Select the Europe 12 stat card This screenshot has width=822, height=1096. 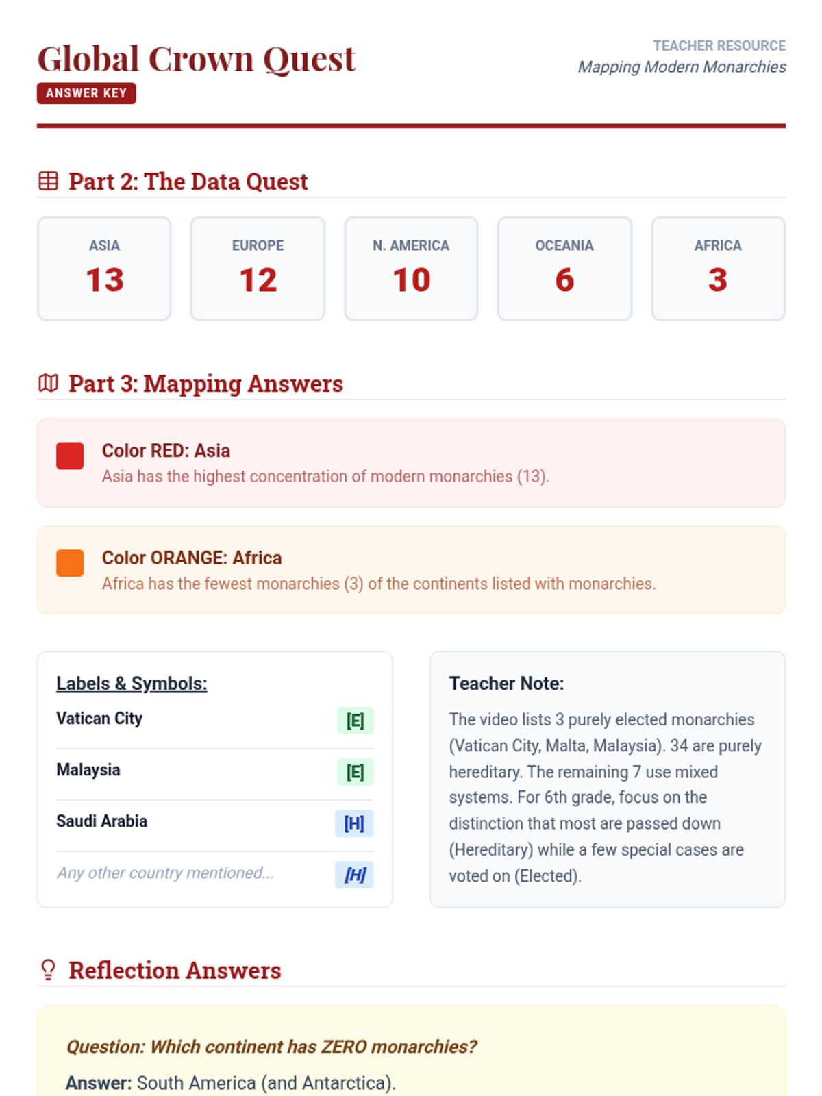click(x=258, y=269)
